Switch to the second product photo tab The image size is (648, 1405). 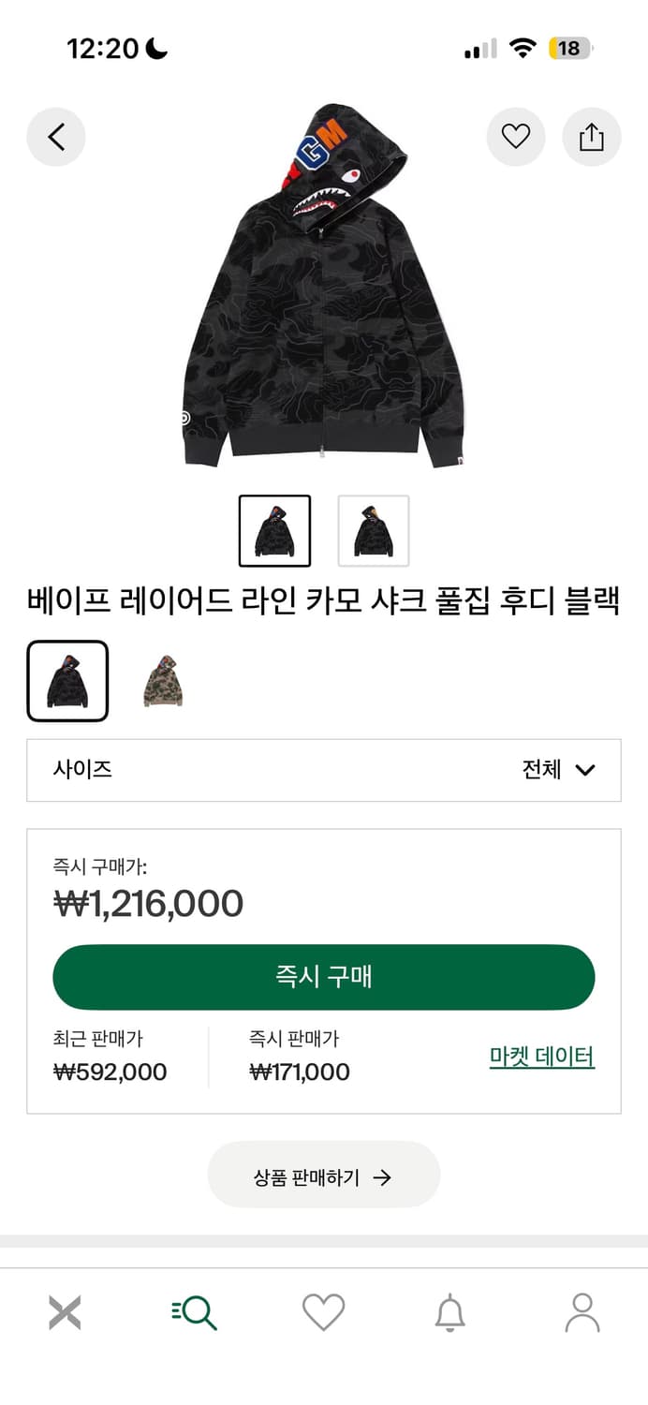(x=373, y=529)
